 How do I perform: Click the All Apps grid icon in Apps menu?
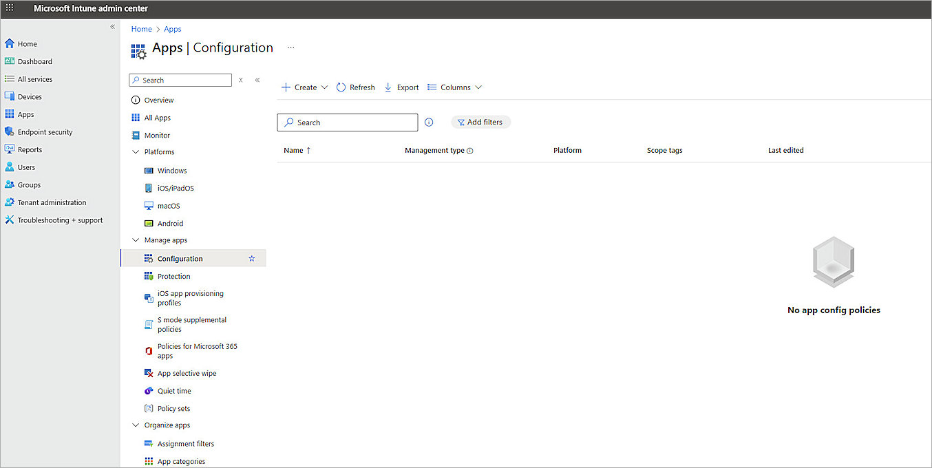click(136, 118)
